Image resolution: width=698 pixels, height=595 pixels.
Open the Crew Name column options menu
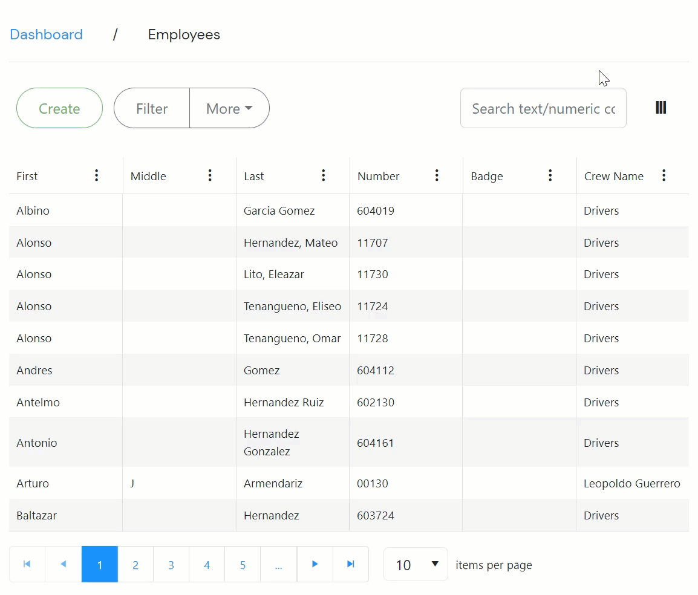[664, 175]
